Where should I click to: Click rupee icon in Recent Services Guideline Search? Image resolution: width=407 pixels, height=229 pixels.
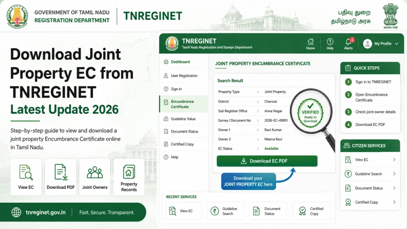[215, 211]
